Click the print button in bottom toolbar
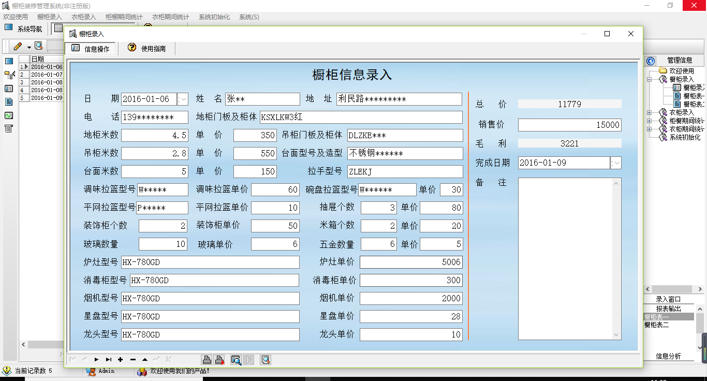The image size is (707, 381). [x=207, y=360]
